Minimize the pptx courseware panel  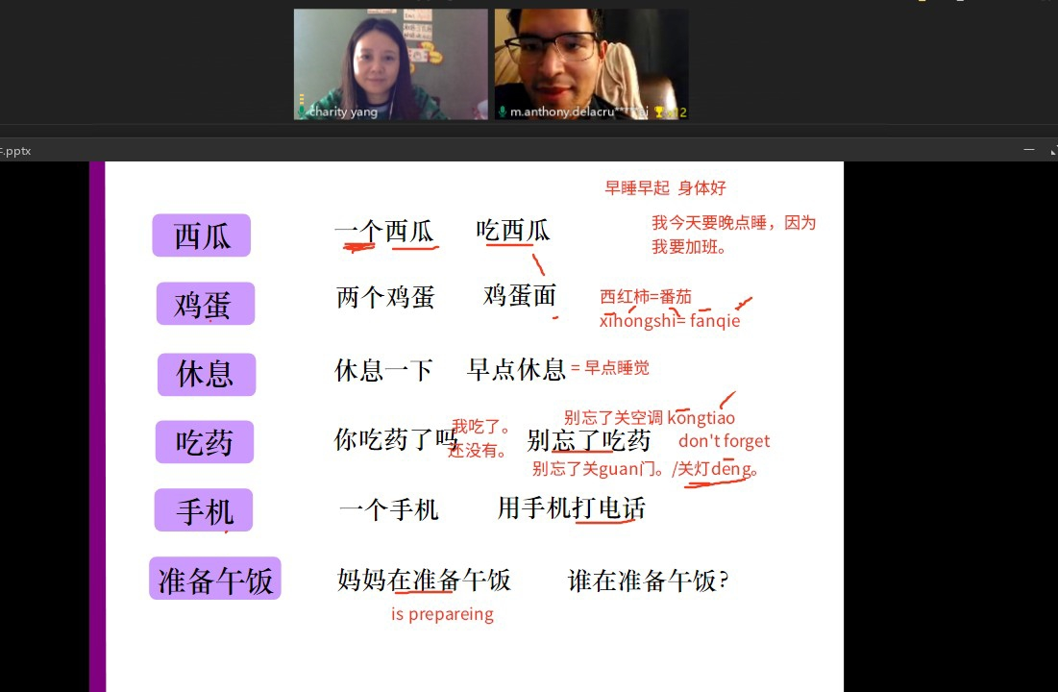point(1029,149)
